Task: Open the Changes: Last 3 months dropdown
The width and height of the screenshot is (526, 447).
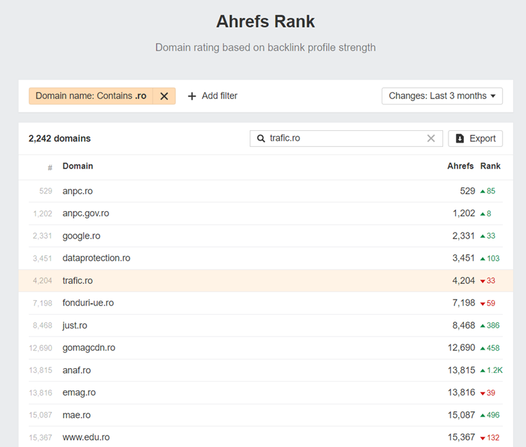Action: coord(442,96)
